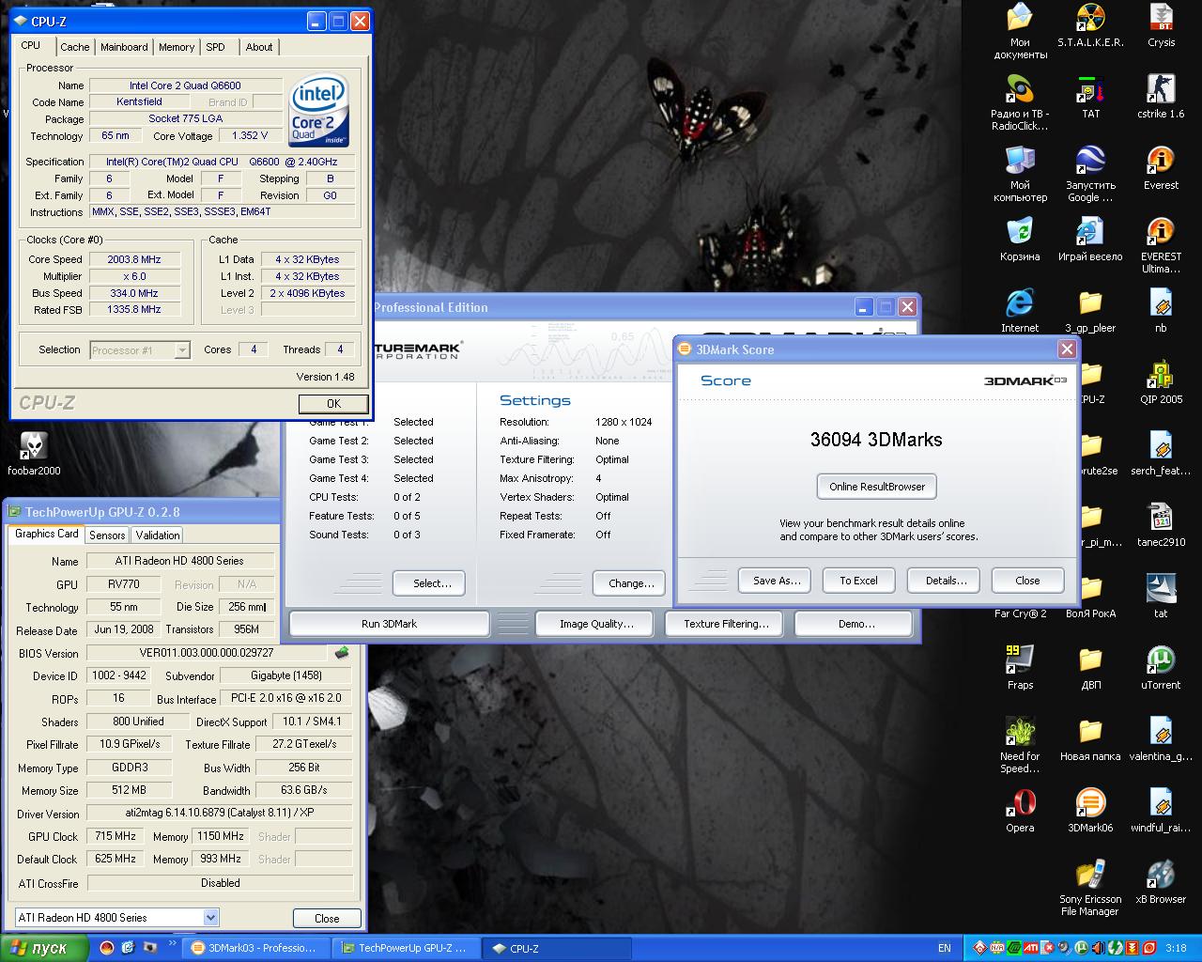Viewport: 1202px width, 962px height.
Task: Open the QIP 2005 desktop shortcut
Action: coord(1161,382)
